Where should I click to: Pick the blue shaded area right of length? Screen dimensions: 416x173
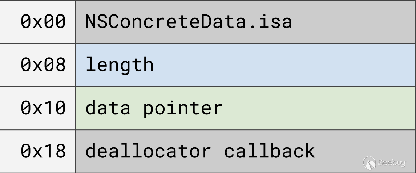click(x=283, y=65)
